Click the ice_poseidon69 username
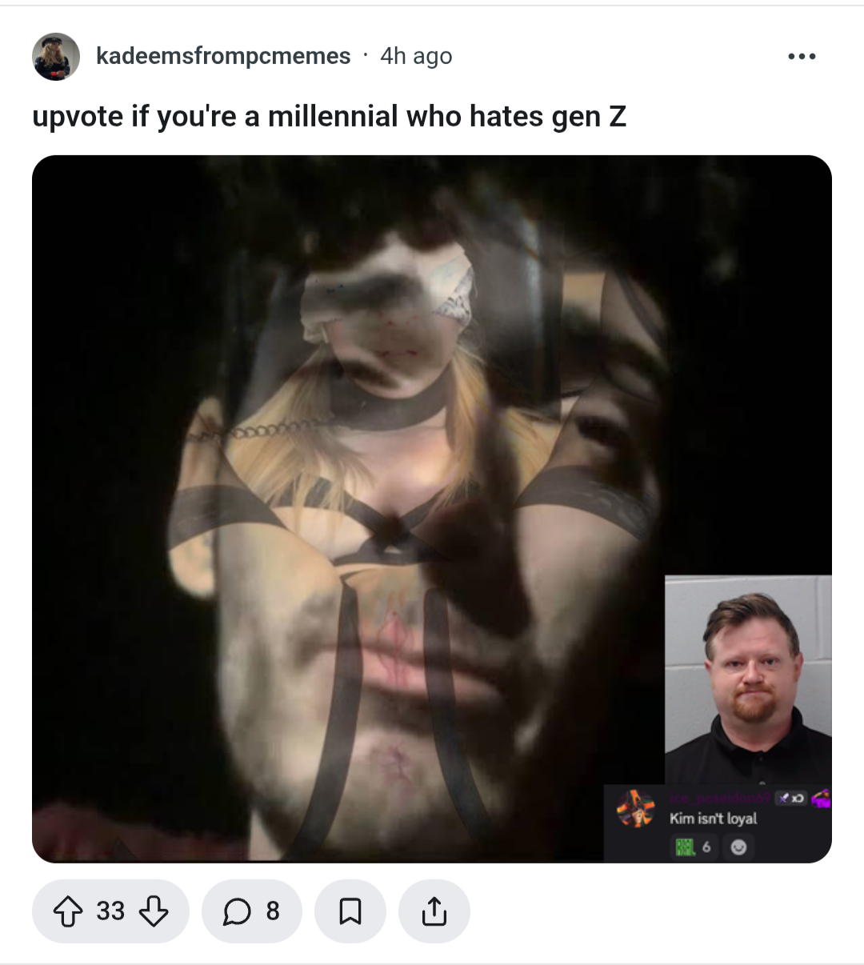This screenshot has height=965, width=864. tap(720, 798)
